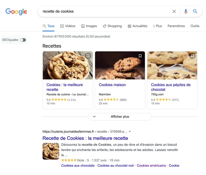Image resolution: width=206 pixels, height=175 pixels.
Task: Click Paramètres in the search toolbar
Action: pos(176,26)
